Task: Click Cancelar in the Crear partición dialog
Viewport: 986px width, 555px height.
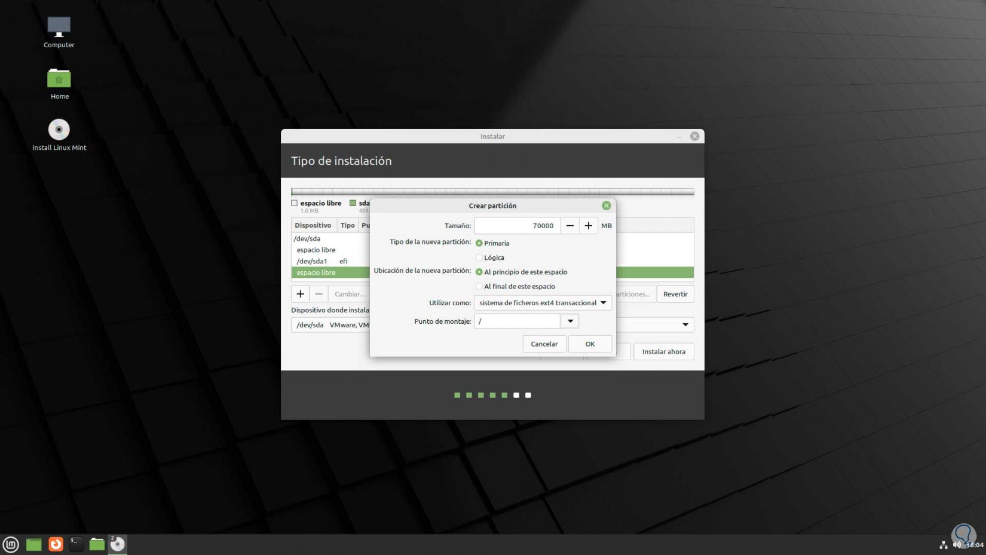Action: (544, 344)
